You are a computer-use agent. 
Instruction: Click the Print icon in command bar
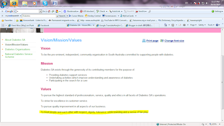(x=184, y=25)
